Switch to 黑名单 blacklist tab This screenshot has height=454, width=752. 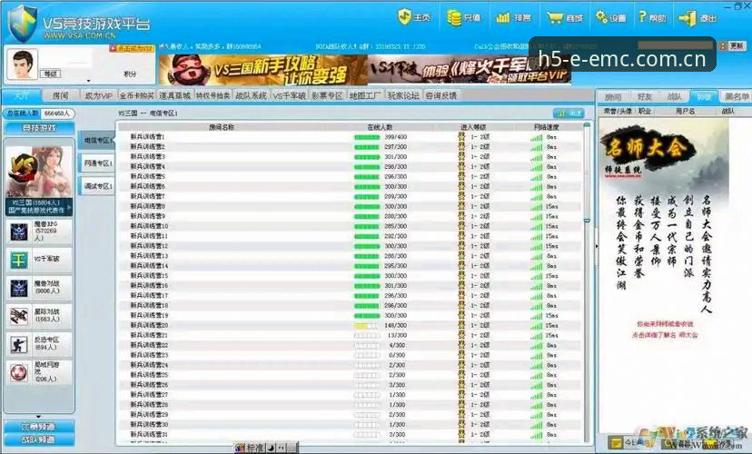[x=737, y=97]
